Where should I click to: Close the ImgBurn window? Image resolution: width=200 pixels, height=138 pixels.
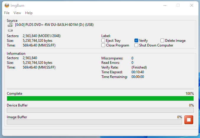coord(192,5)
